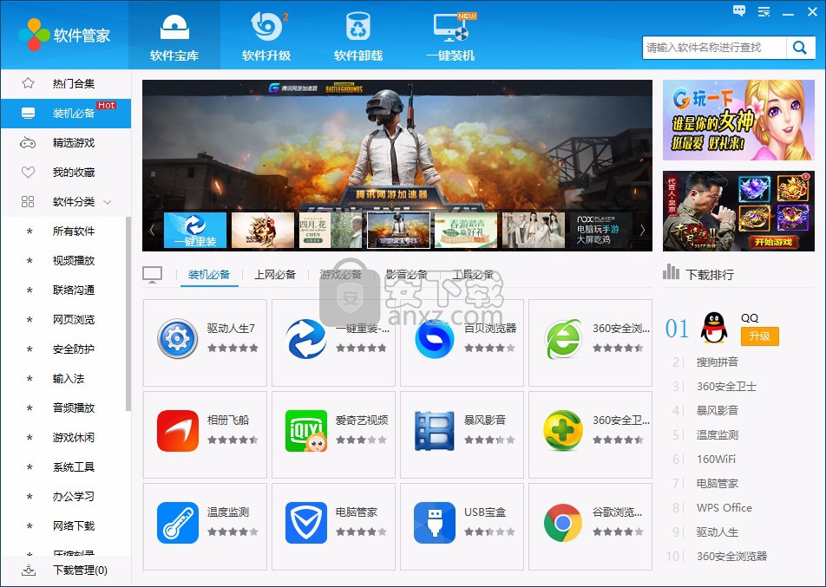Open the 爱奇艺视频 app icon

(x=306, y=431)
